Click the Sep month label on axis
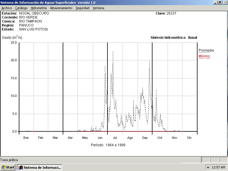Screen dimensions: 228x171 [145, 138]
